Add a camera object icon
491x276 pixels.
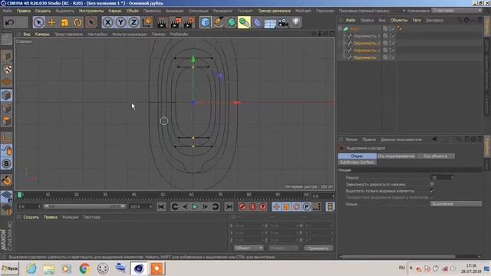click(283, 22)
